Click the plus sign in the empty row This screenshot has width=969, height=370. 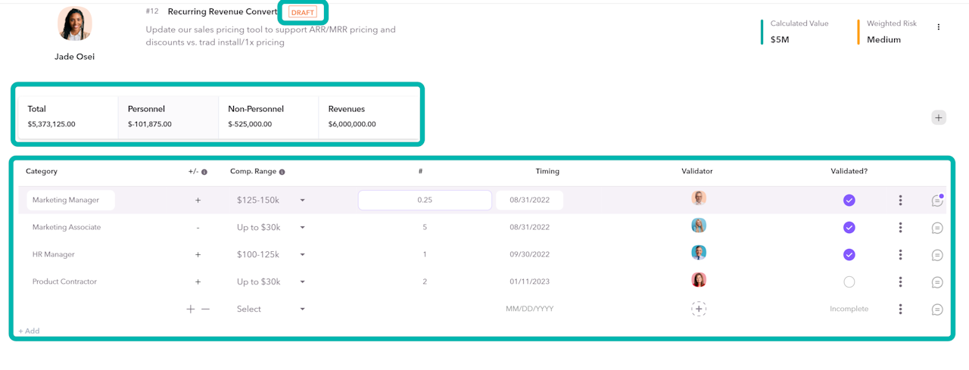[191, 309]
